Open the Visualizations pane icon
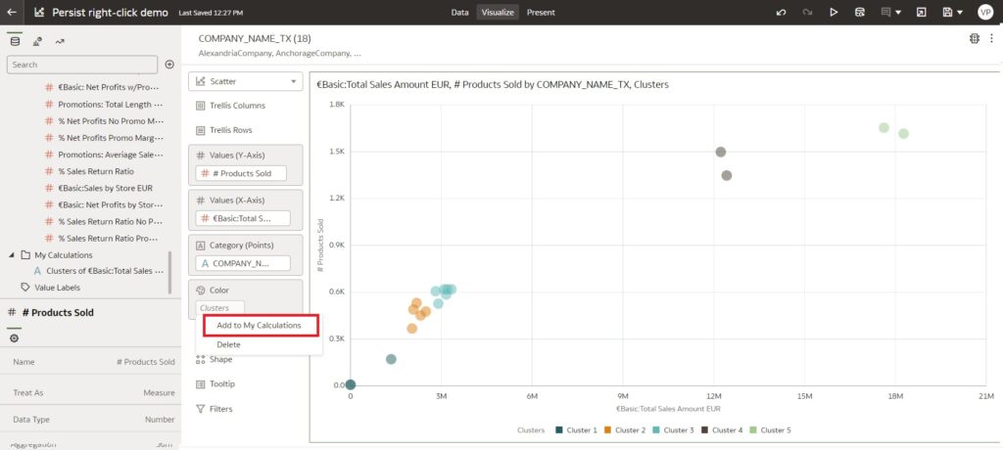 pyautogui.click(x=37, y=41)
